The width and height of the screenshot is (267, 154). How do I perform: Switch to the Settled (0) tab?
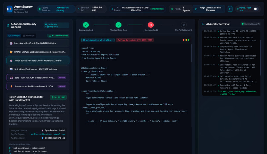tap(28, 36)
